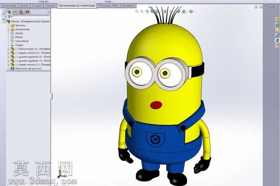Screen dimensions: 280x186
Task: Click the Previous View icon
Action: tap(147, 12)
